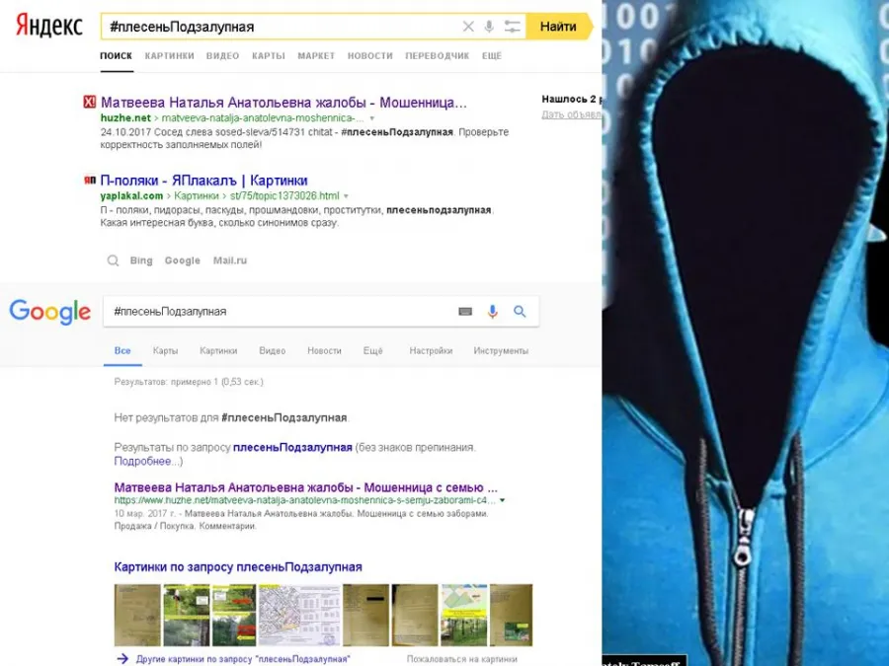The height and width of the screenshot is (666, 889).
Task: Click the yellow Найти button
Action: click(x=558, y=27)
